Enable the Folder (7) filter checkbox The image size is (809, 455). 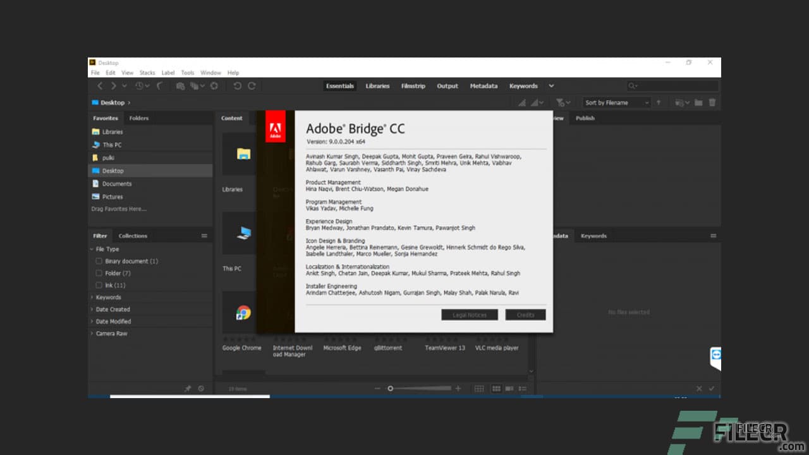100,273
